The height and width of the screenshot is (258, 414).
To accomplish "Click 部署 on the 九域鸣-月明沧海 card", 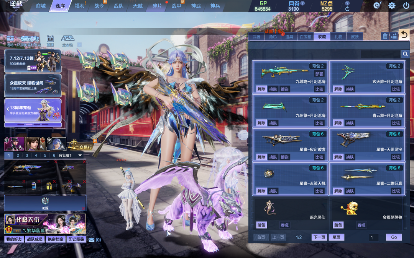I will click(x=319, y=74).
